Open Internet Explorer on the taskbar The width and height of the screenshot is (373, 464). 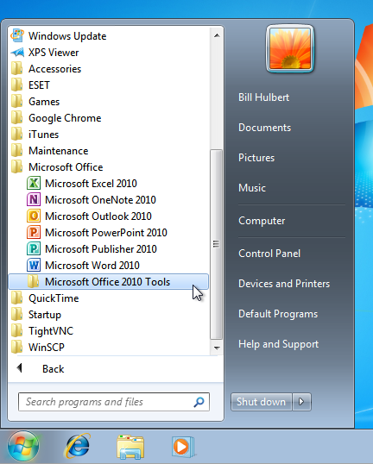click(77, 446)
